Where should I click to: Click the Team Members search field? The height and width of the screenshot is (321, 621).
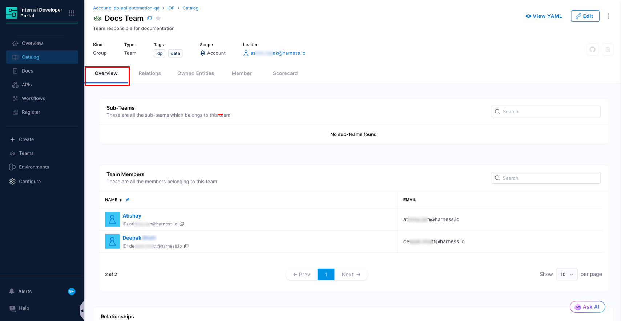click(546, 178)
